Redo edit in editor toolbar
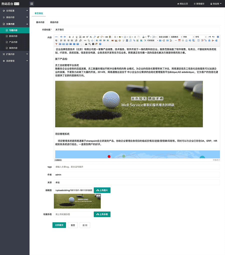Image resolution: width=225 pixels, height=255 pixels. [x=65, y=37]
